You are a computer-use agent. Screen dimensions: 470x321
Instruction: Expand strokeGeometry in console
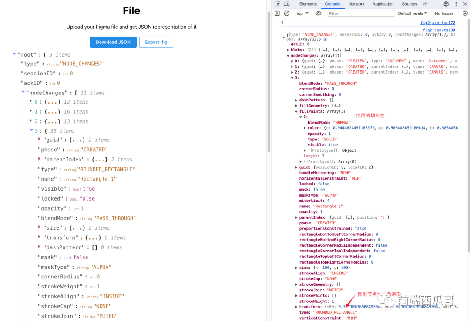click(296, 285)
